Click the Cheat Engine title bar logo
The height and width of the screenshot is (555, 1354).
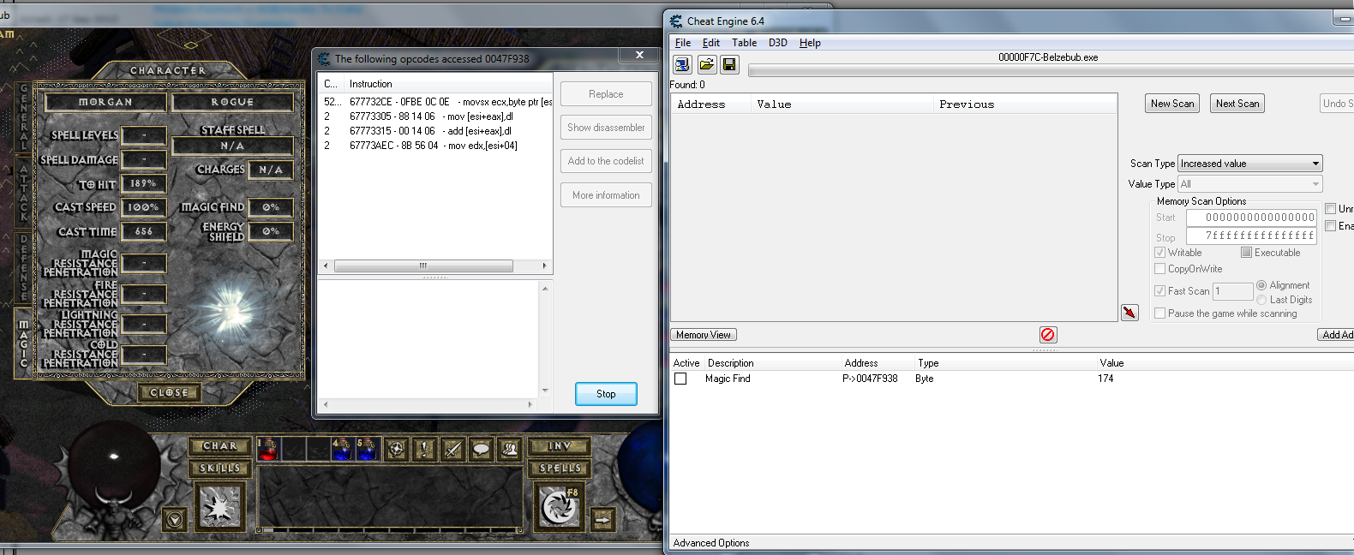click(676, 21)
